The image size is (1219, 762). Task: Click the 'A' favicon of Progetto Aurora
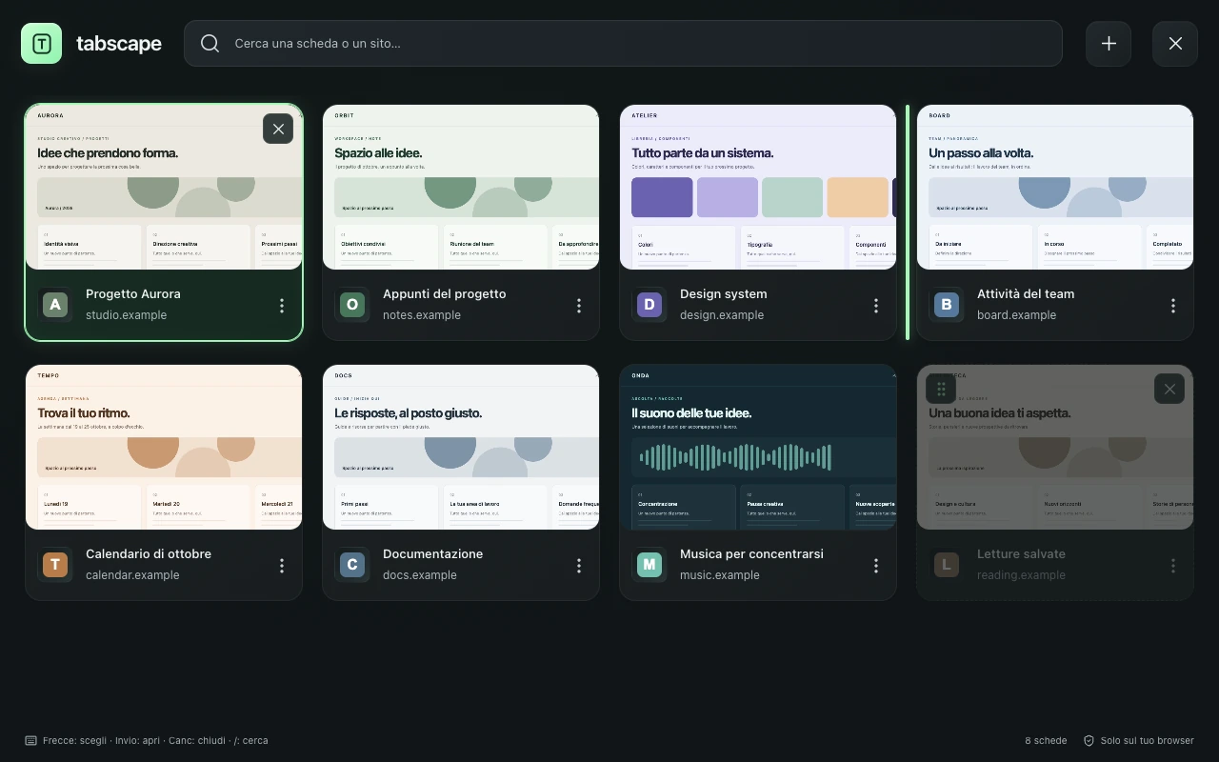55,305
